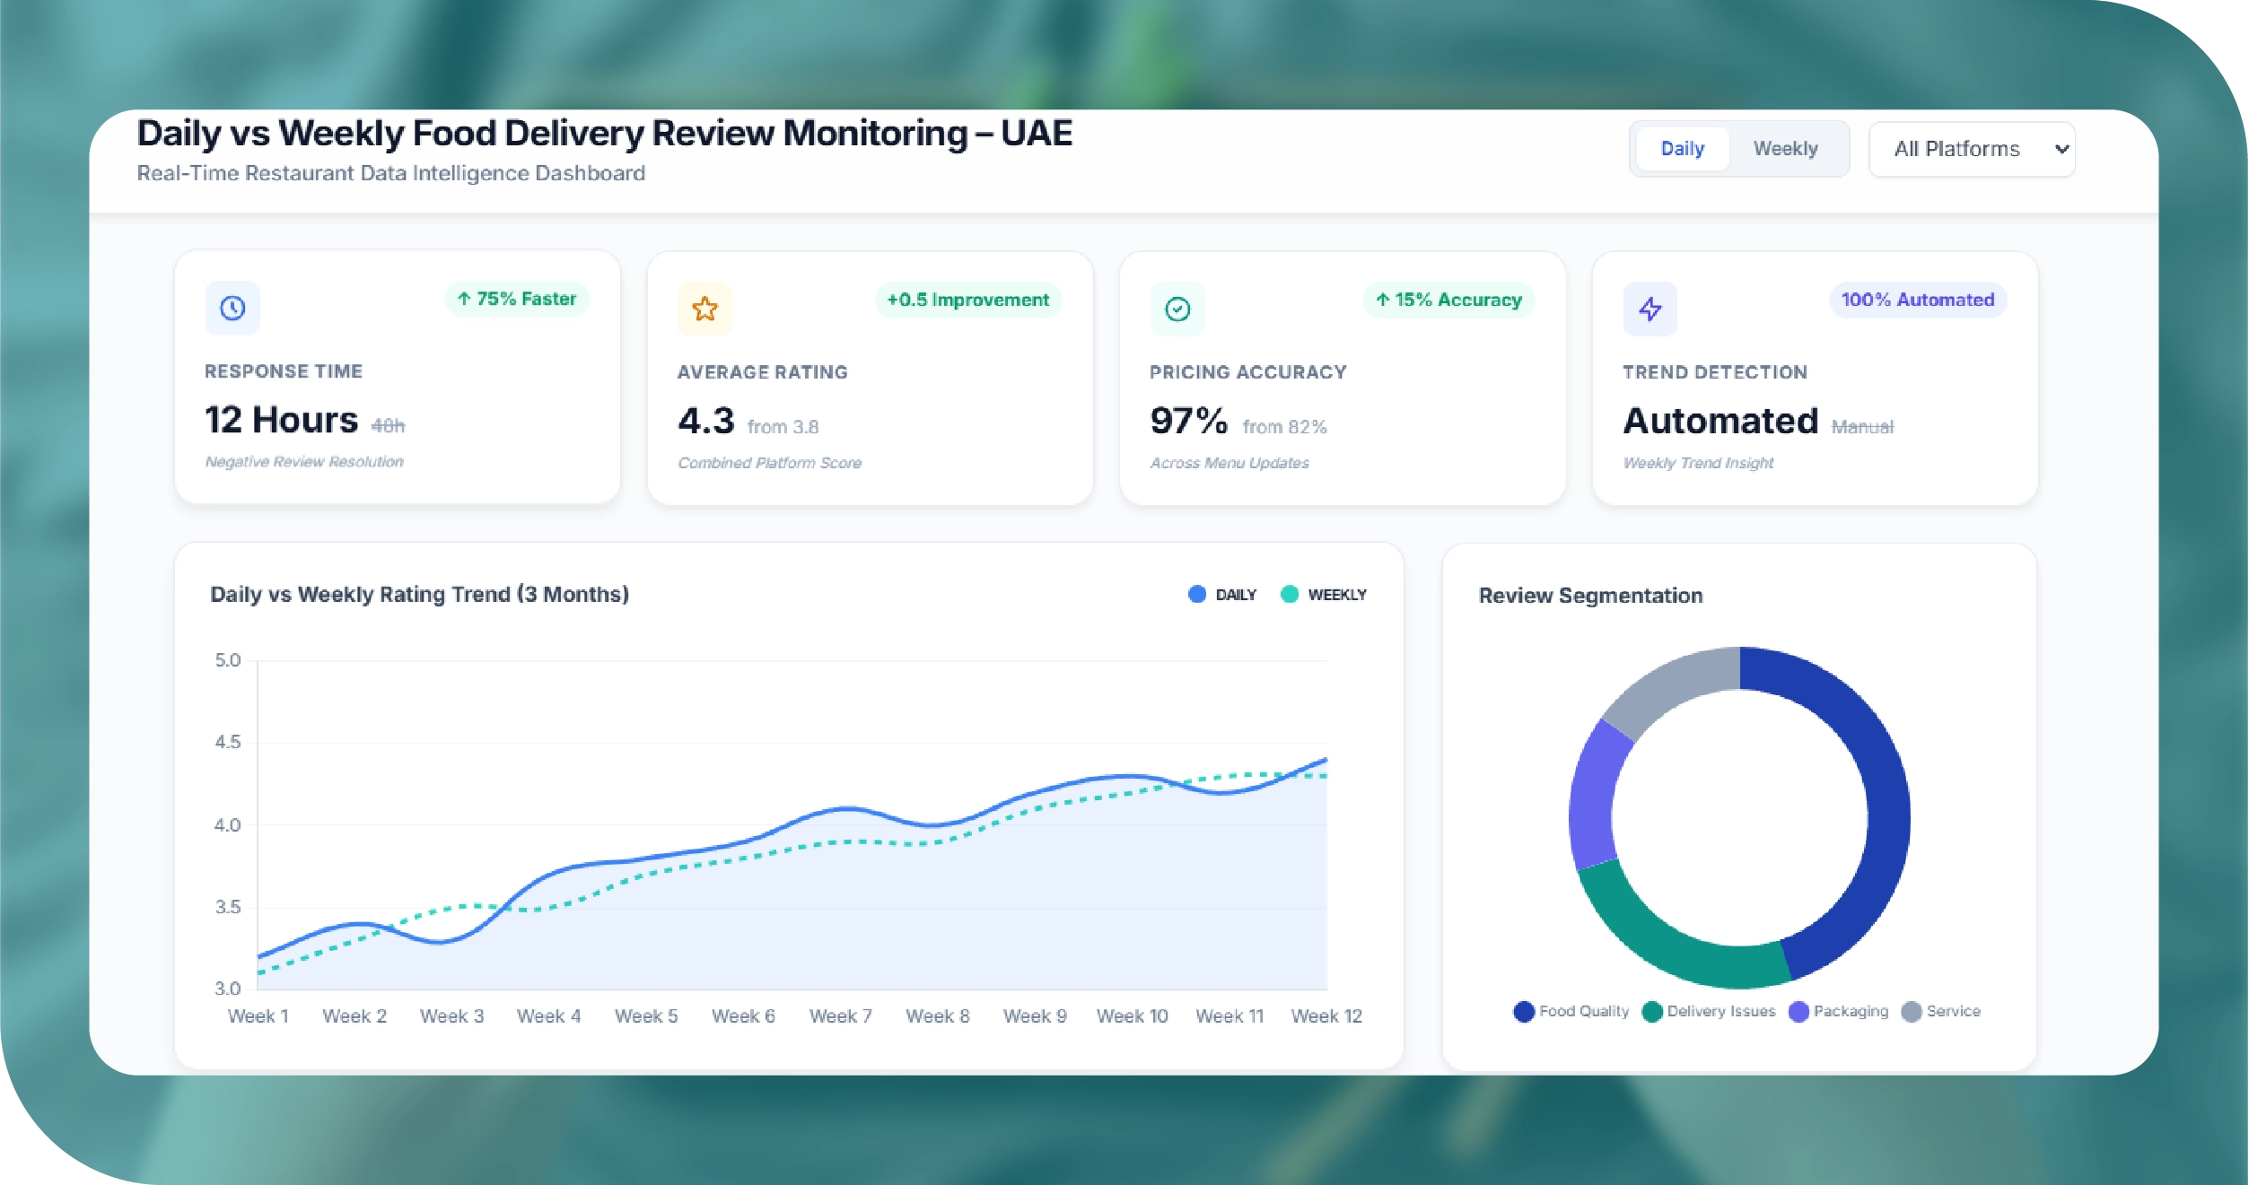Switch view to the Weekly tab
Image resolution: width=2249 pixels, height=1185 pixels.
tap(1785, 148)
